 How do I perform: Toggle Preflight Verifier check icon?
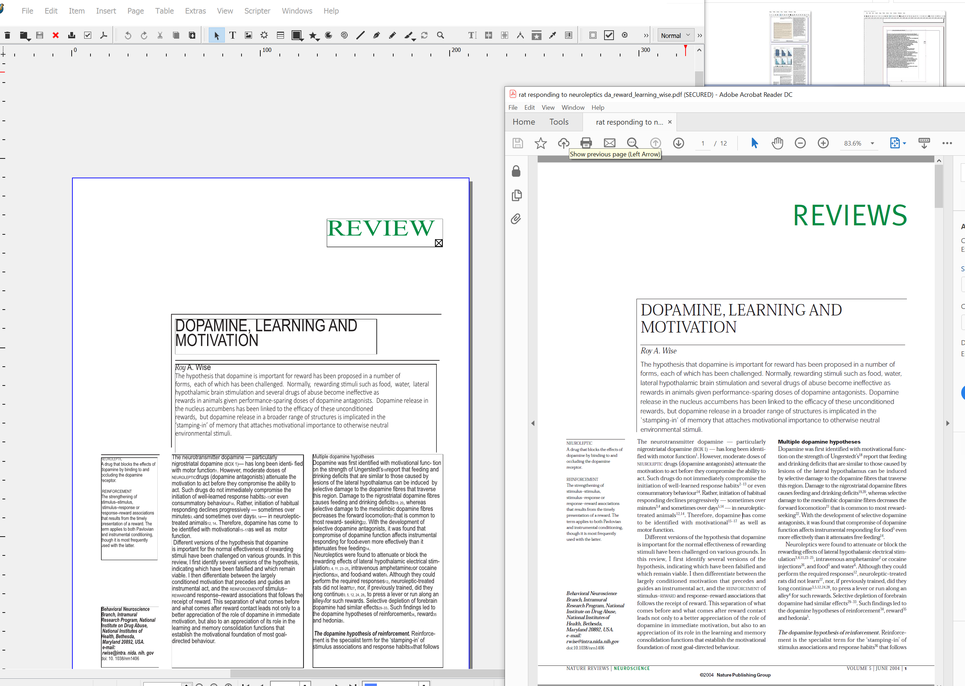pos(88,36)
